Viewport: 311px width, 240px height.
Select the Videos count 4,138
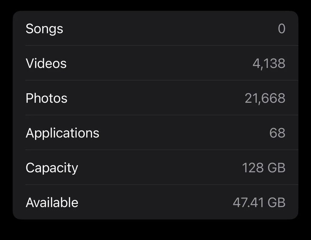coord(269,64)
